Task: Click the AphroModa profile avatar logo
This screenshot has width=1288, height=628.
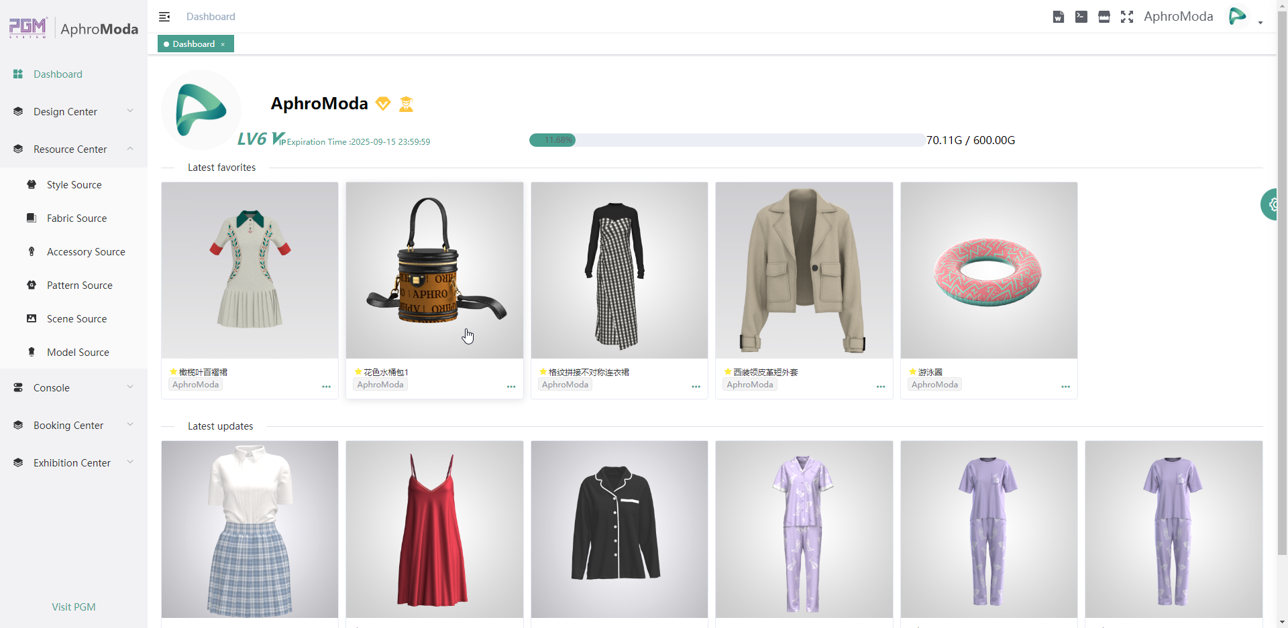Action: pyautogui.click(x=201, y=110)
